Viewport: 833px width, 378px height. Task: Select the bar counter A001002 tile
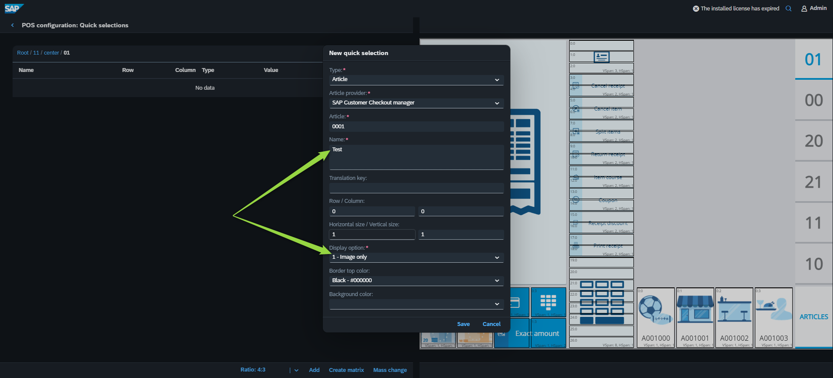tap(734, 317)
